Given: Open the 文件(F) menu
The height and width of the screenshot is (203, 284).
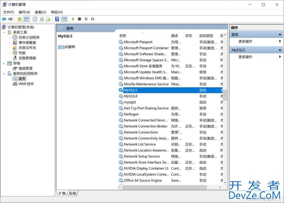Looking at the screenshot, I should coord(9,12).
